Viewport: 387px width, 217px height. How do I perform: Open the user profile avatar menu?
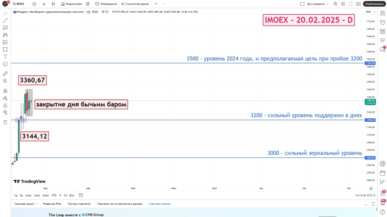click(5, 4)
